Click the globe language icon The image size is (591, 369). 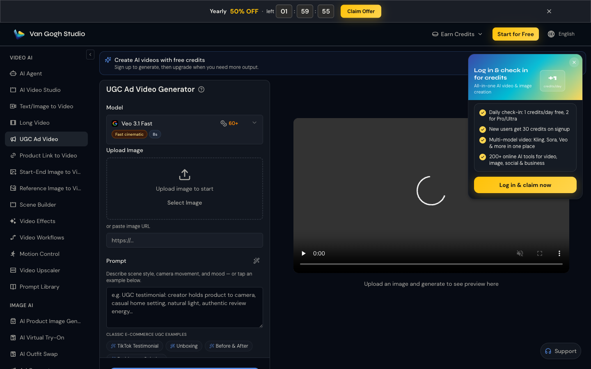click(551, 34)
